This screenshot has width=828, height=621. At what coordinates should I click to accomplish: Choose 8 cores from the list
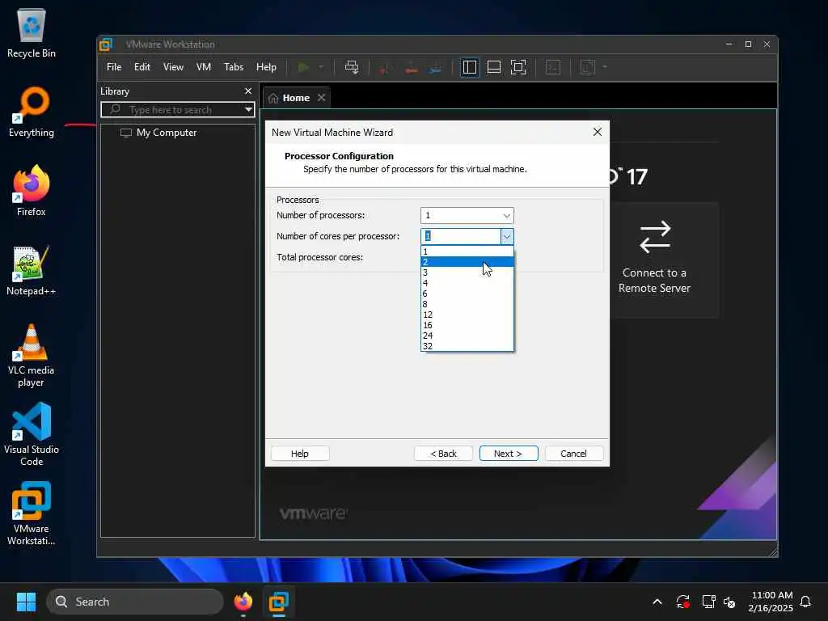click(467, 304)
